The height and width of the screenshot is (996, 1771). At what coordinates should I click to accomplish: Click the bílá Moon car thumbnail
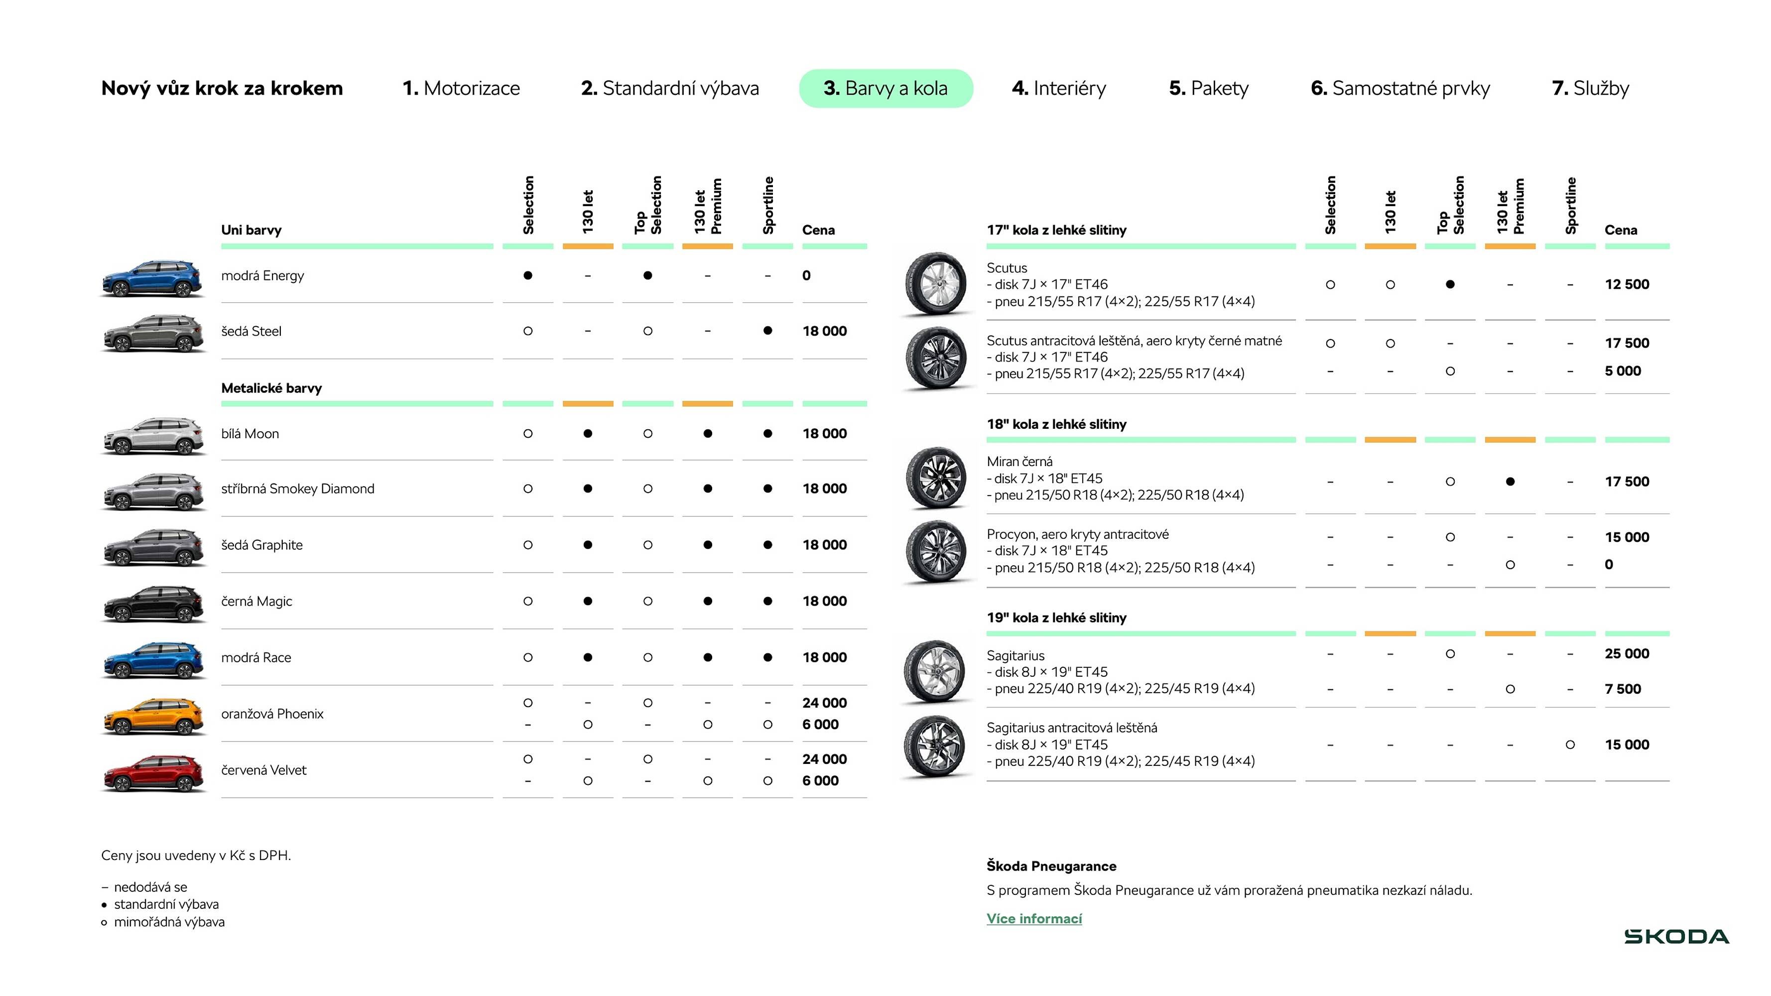pos(152,436)
